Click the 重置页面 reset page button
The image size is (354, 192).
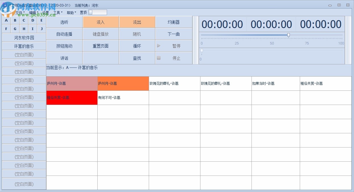[x=100, y=46]
